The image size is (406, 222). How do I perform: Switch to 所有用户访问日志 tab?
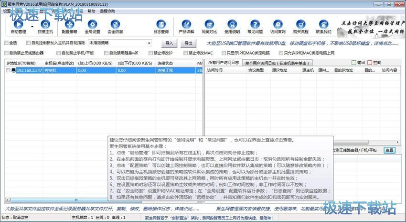pos(224,63)
